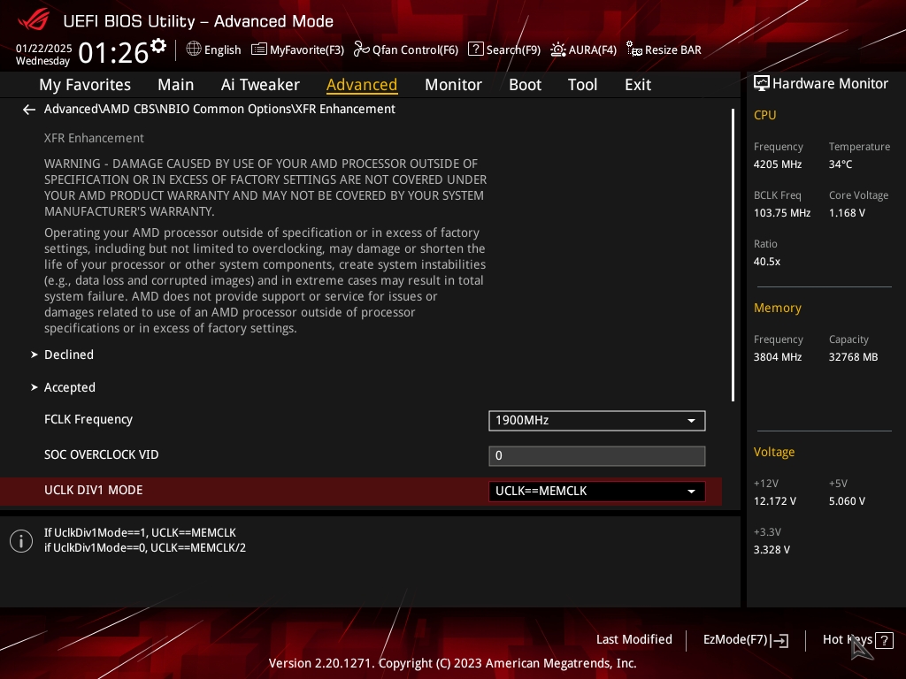This screenshot has height=679, width=906.
Task: Go to the Exit tab
Action: click(638, 85)
